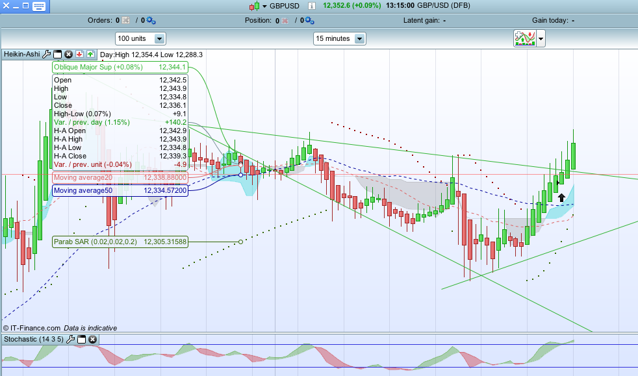The image size is (638, 376).
Task: Open the Position settings gears
Action: point(310,20)
